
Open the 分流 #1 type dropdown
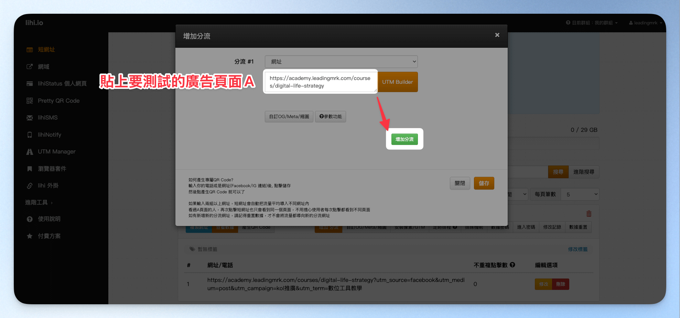click(341, 62)
